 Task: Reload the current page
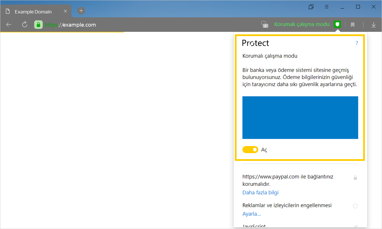point(25,25)
